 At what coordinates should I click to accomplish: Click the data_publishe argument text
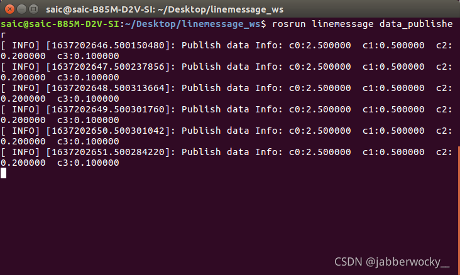[x=416, y=24]
